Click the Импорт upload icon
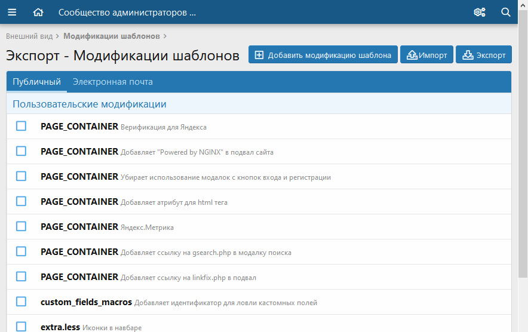Screen dimensions: 528x332 point(412,55)
